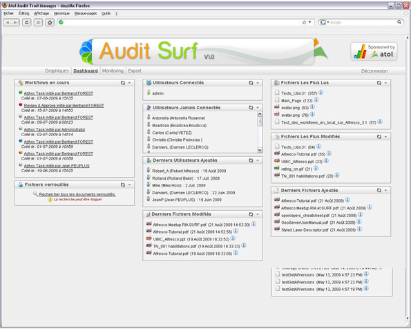Open info for Alfresco Meetup RIA SURF.pdf modified

(254, 224)
